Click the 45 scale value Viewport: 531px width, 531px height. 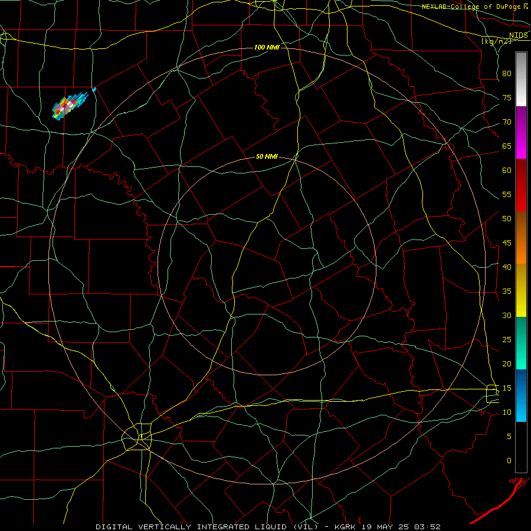point(507,243)
